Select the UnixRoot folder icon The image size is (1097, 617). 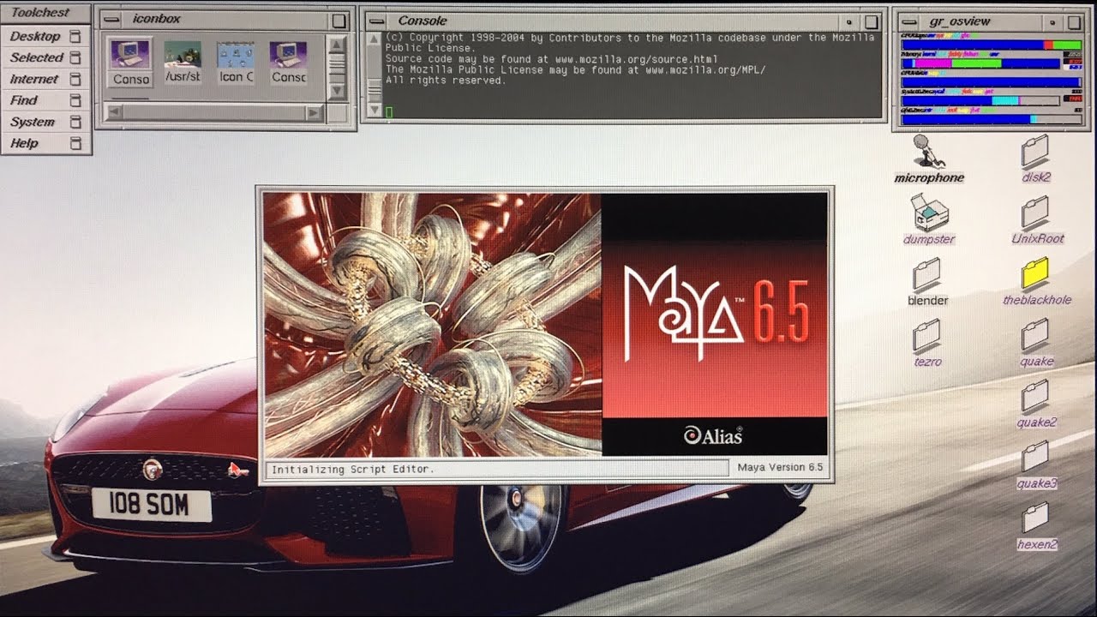(1036, 219)
